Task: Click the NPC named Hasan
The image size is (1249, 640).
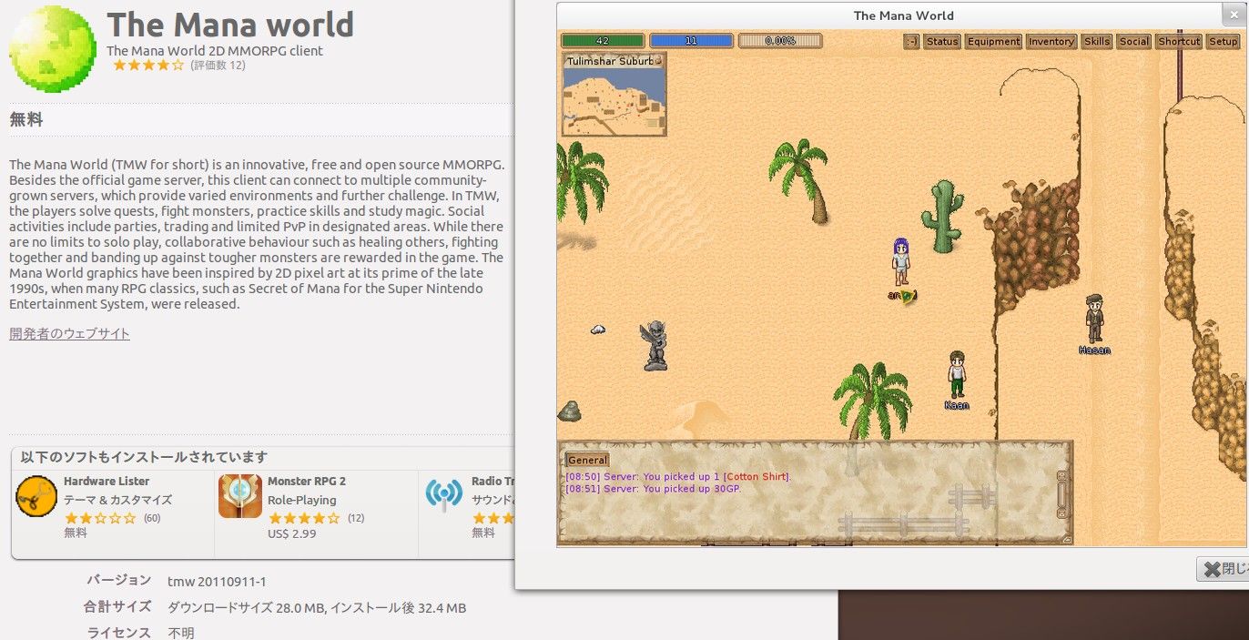Action: coord(1094,319)
